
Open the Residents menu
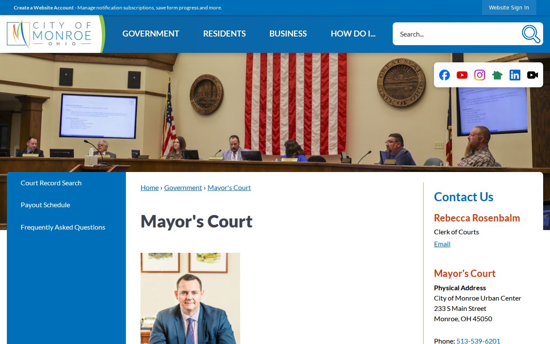(x=224, y=34)
